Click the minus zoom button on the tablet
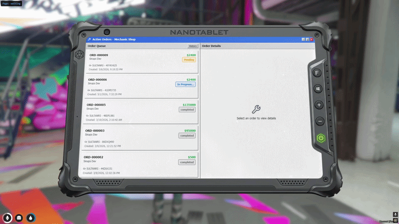Image resolution: width=399 pixels, height=224 pixels. (x=320, y=121)
